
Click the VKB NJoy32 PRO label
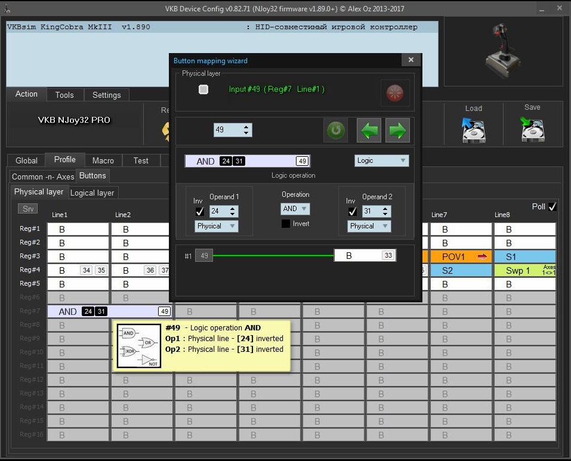click(x=74, y=120)
